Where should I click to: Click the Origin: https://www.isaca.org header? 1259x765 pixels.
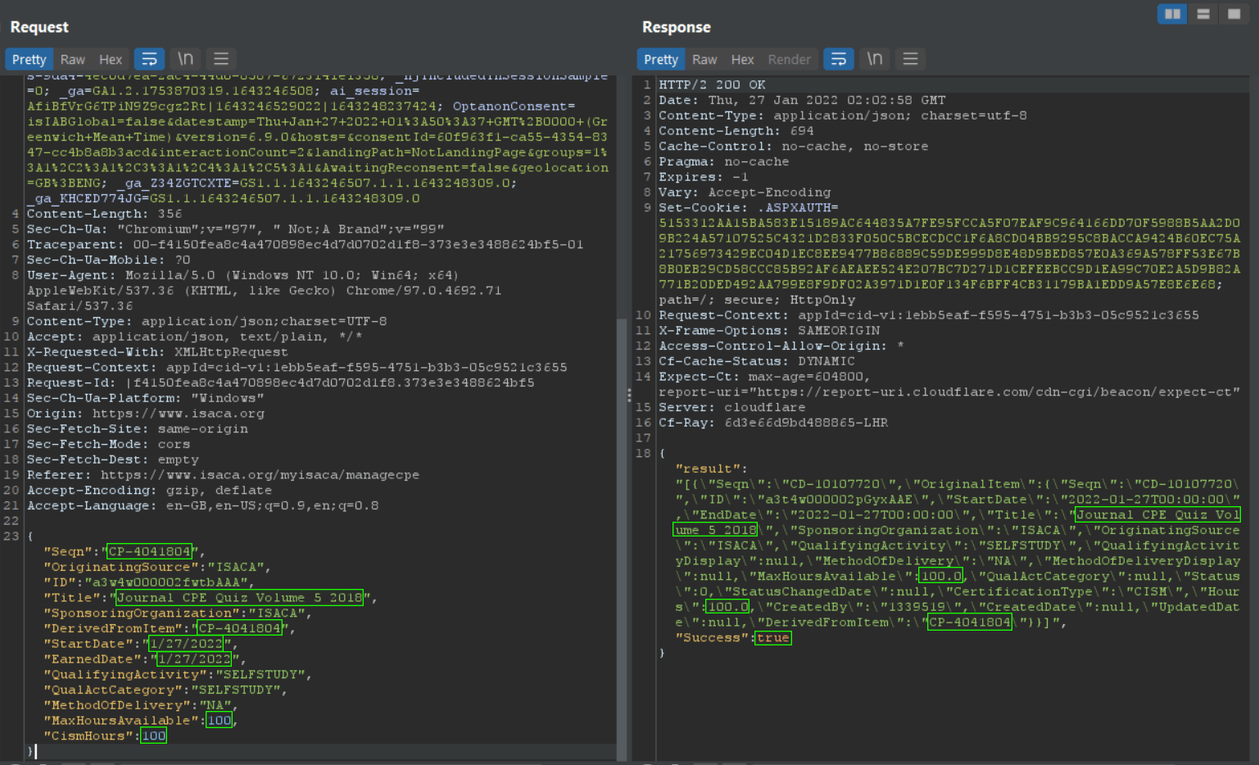pos(146,414)
